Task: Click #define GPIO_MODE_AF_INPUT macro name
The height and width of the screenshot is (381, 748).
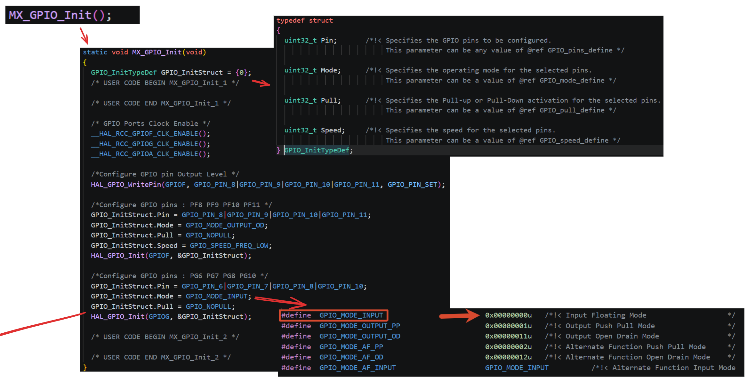Action: click(x=358, y=368)
